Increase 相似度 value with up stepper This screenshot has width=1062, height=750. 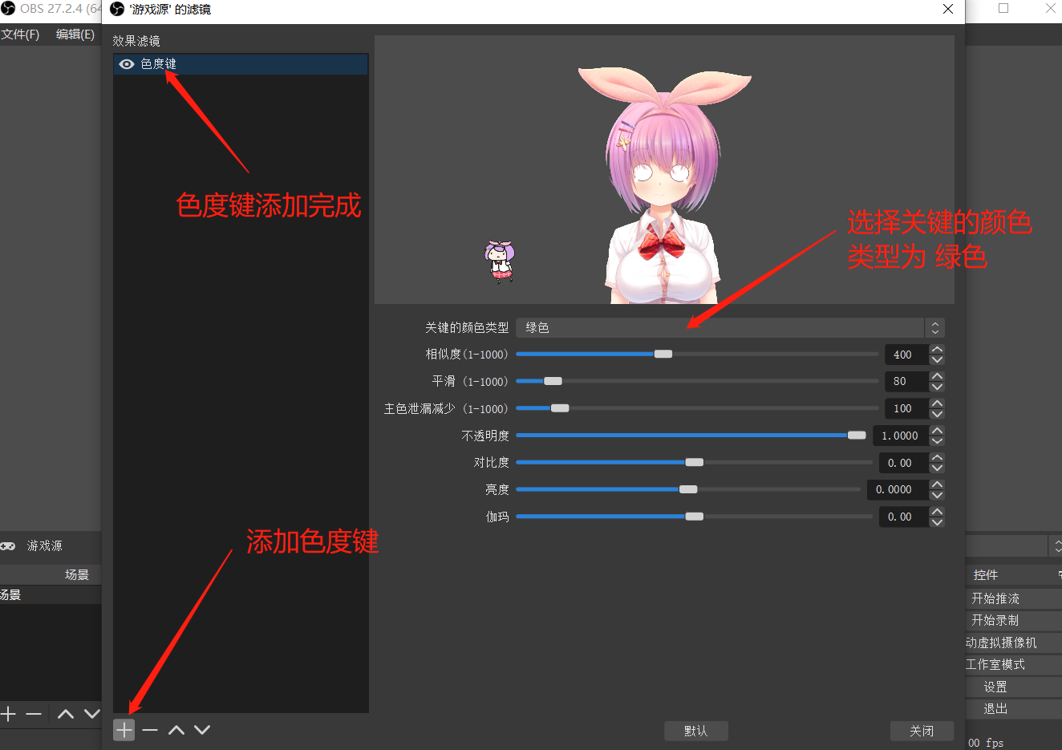[937, 350]
